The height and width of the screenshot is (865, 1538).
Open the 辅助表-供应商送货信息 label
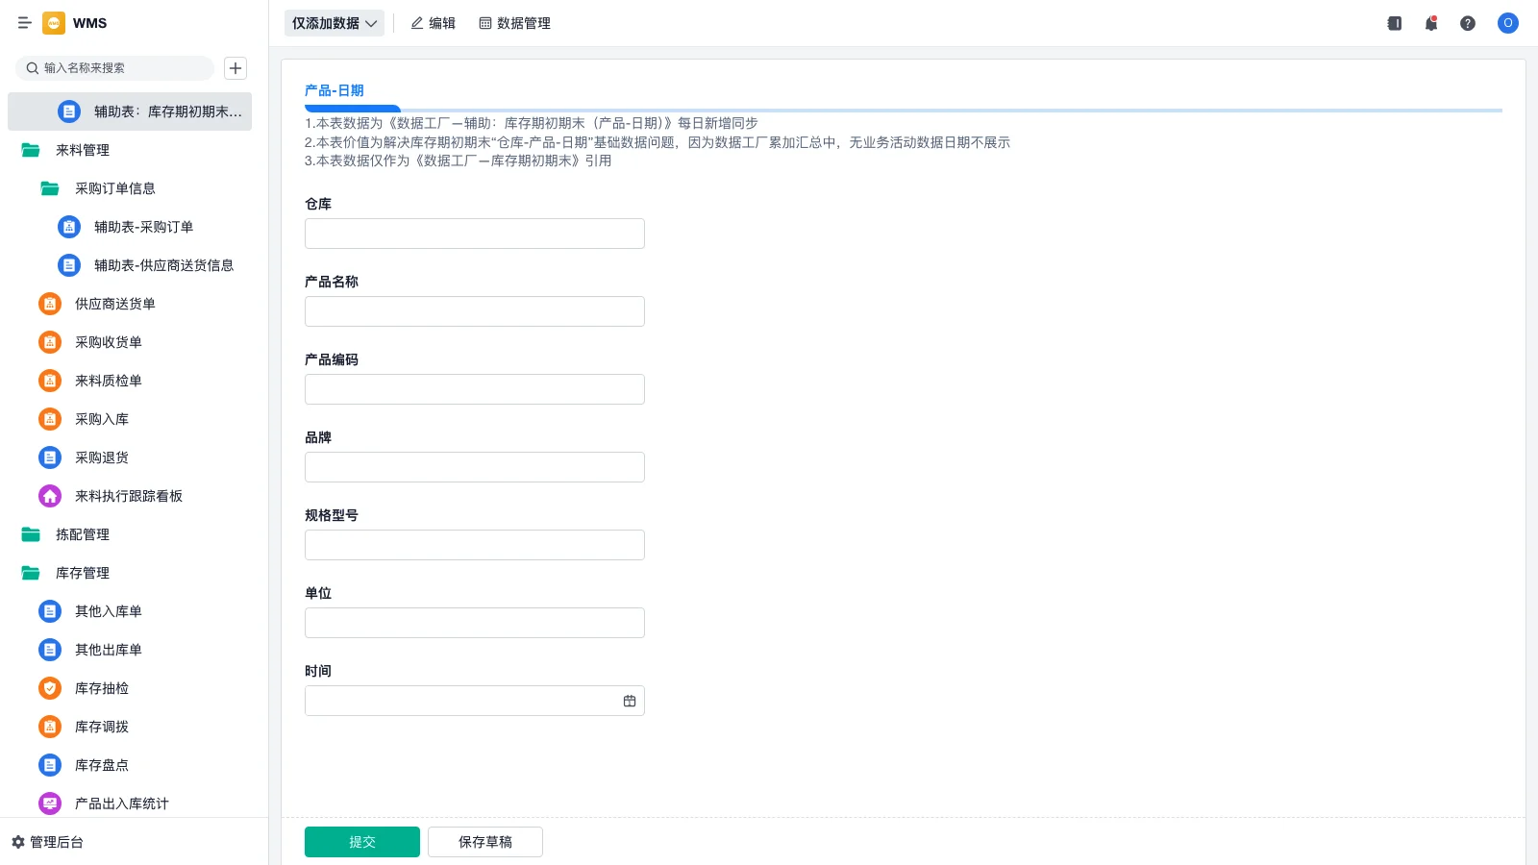click(x=164, y=265)
